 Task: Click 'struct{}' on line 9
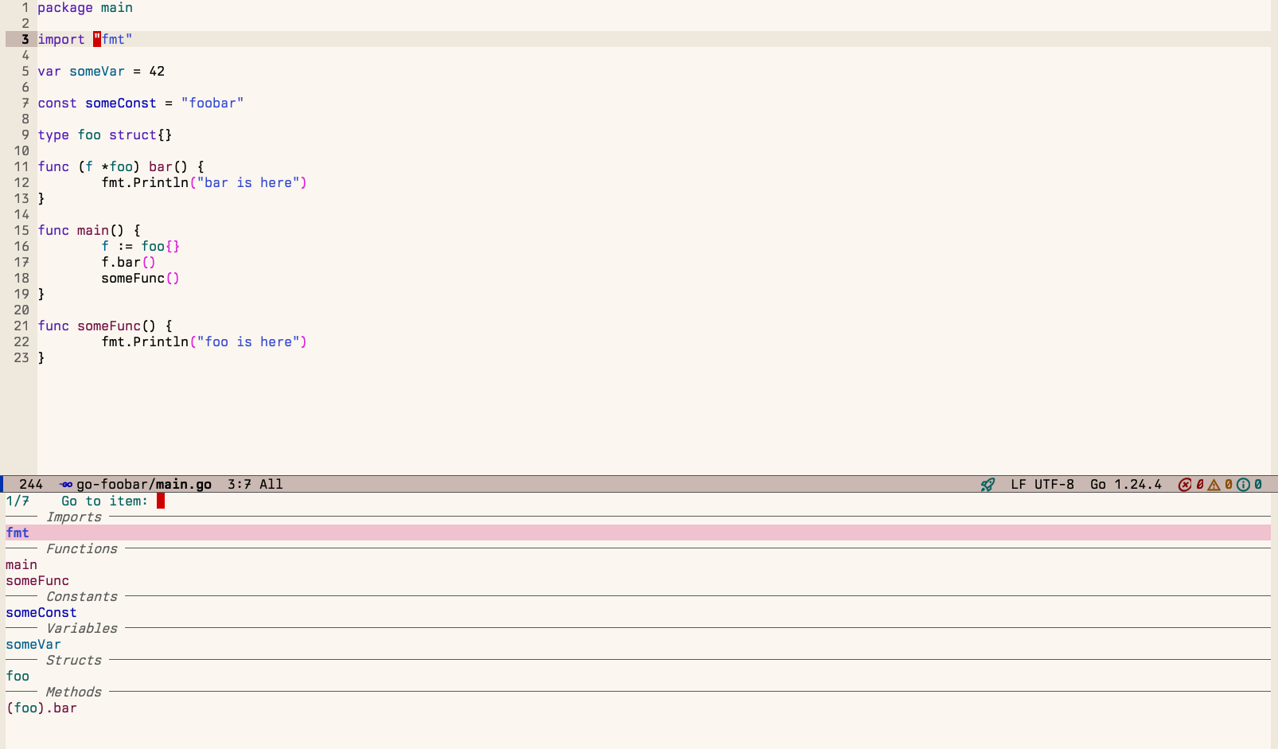click(141, 135)
